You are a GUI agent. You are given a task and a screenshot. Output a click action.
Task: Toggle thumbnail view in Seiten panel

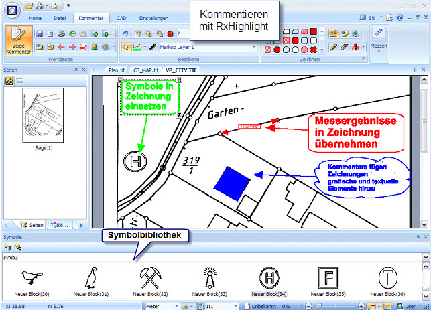click(x=9, y=80)
